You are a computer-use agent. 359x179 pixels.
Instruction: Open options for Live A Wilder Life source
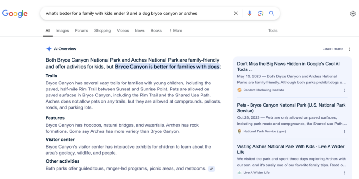click(x=345, y=173)
